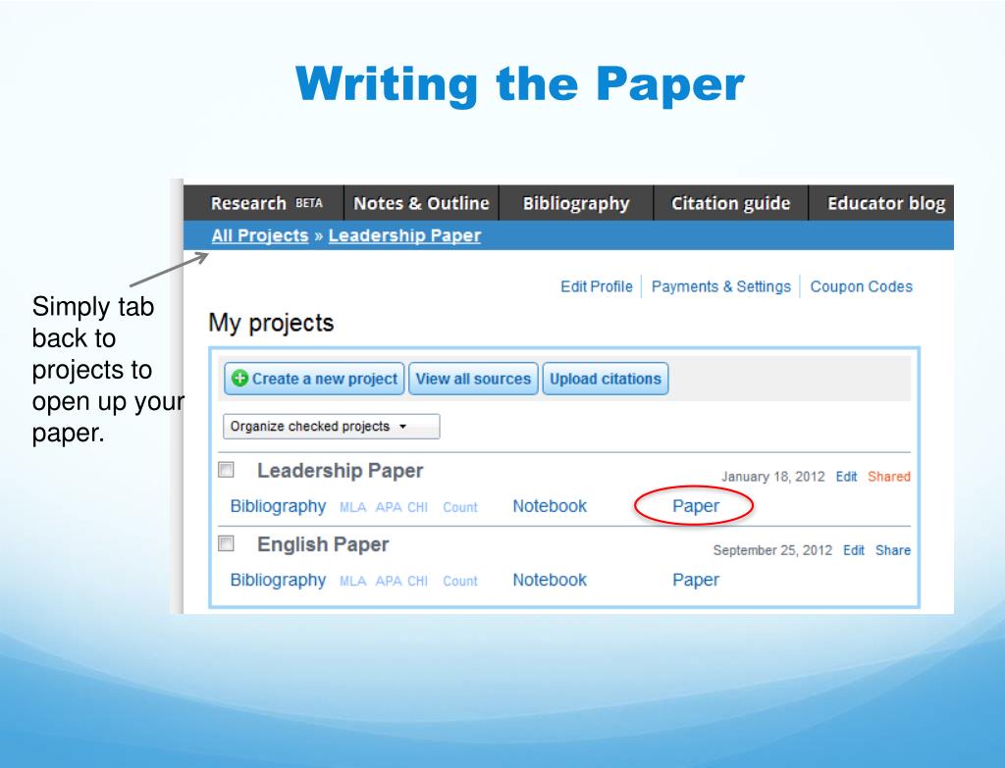Viewport: 1005px width, 768px height.
Task: Select CHI format for English Paper
Action: coord(417,581)
